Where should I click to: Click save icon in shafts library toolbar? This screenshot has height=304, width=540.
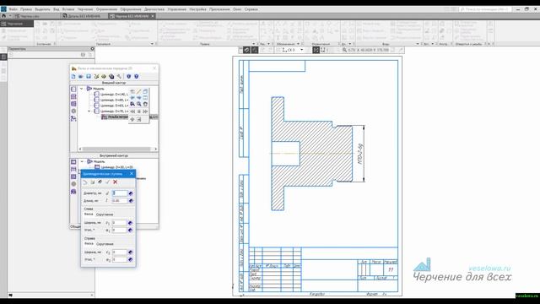[x=89, y=76]
